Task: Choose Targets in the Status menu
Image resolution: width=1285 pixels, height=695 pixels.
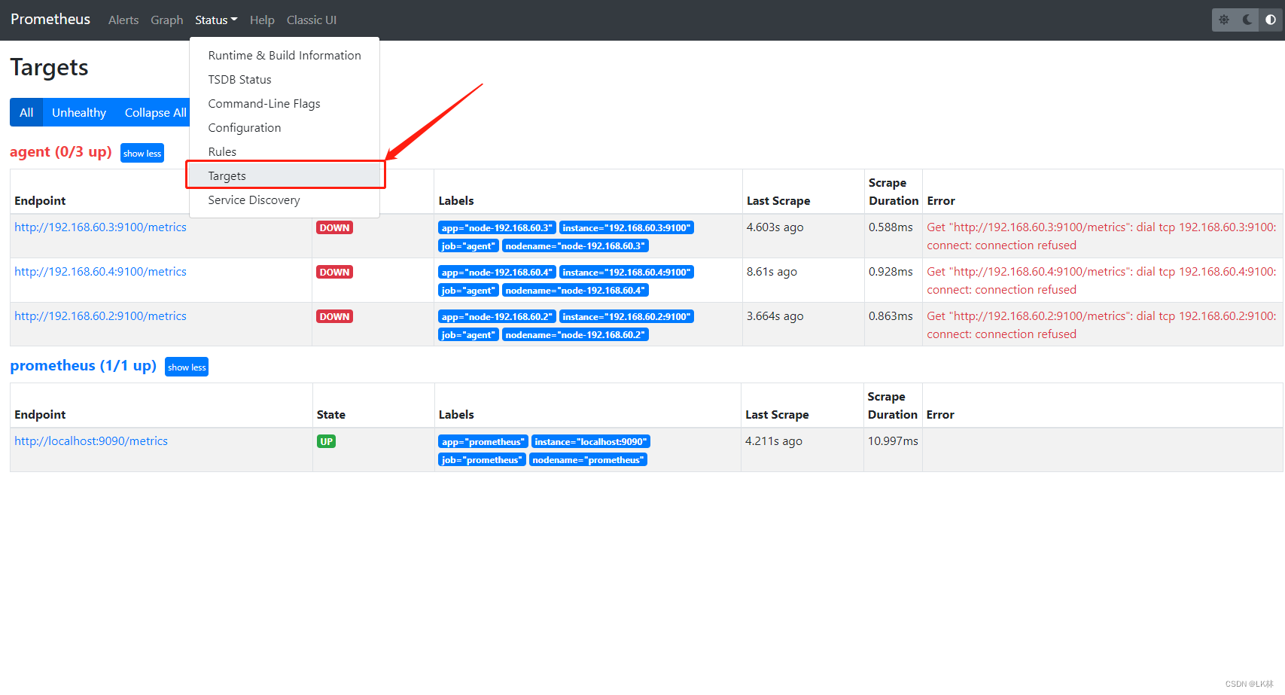Action: click(285, 176)
